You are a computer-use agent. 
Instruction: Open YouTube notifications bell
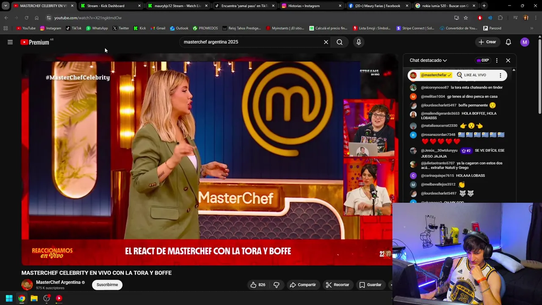point(509,42)
